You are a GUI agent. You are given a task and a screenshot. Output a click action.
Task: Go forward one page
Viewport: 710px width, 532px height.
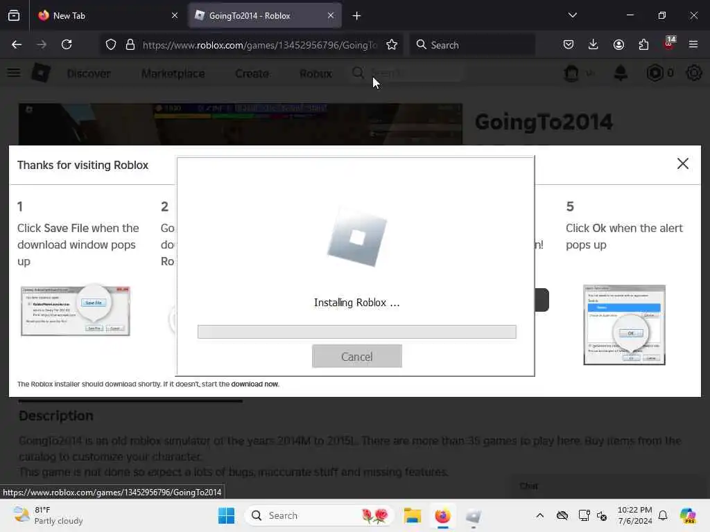(42, 44)
